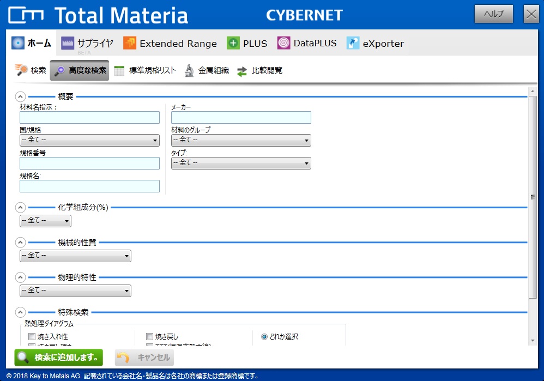Click the メーカー input field
The height and width of the screenshot is (381, 544).
241,117
